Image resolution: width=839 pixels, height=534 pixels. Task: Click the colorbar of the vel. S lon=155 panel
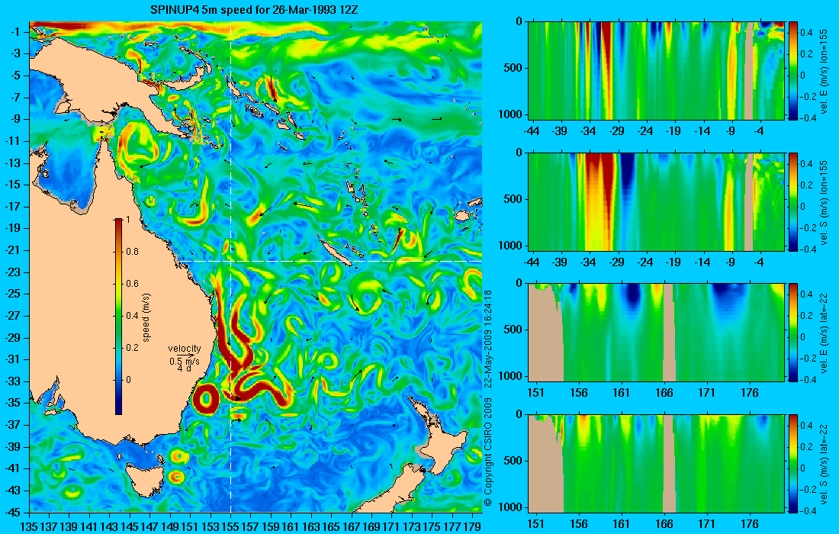coord(792,201)
